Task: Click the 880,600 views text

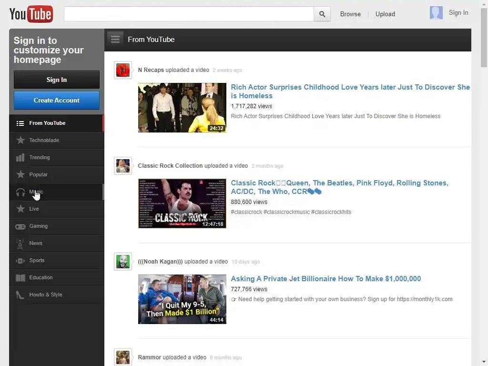Action: (249, 202)
